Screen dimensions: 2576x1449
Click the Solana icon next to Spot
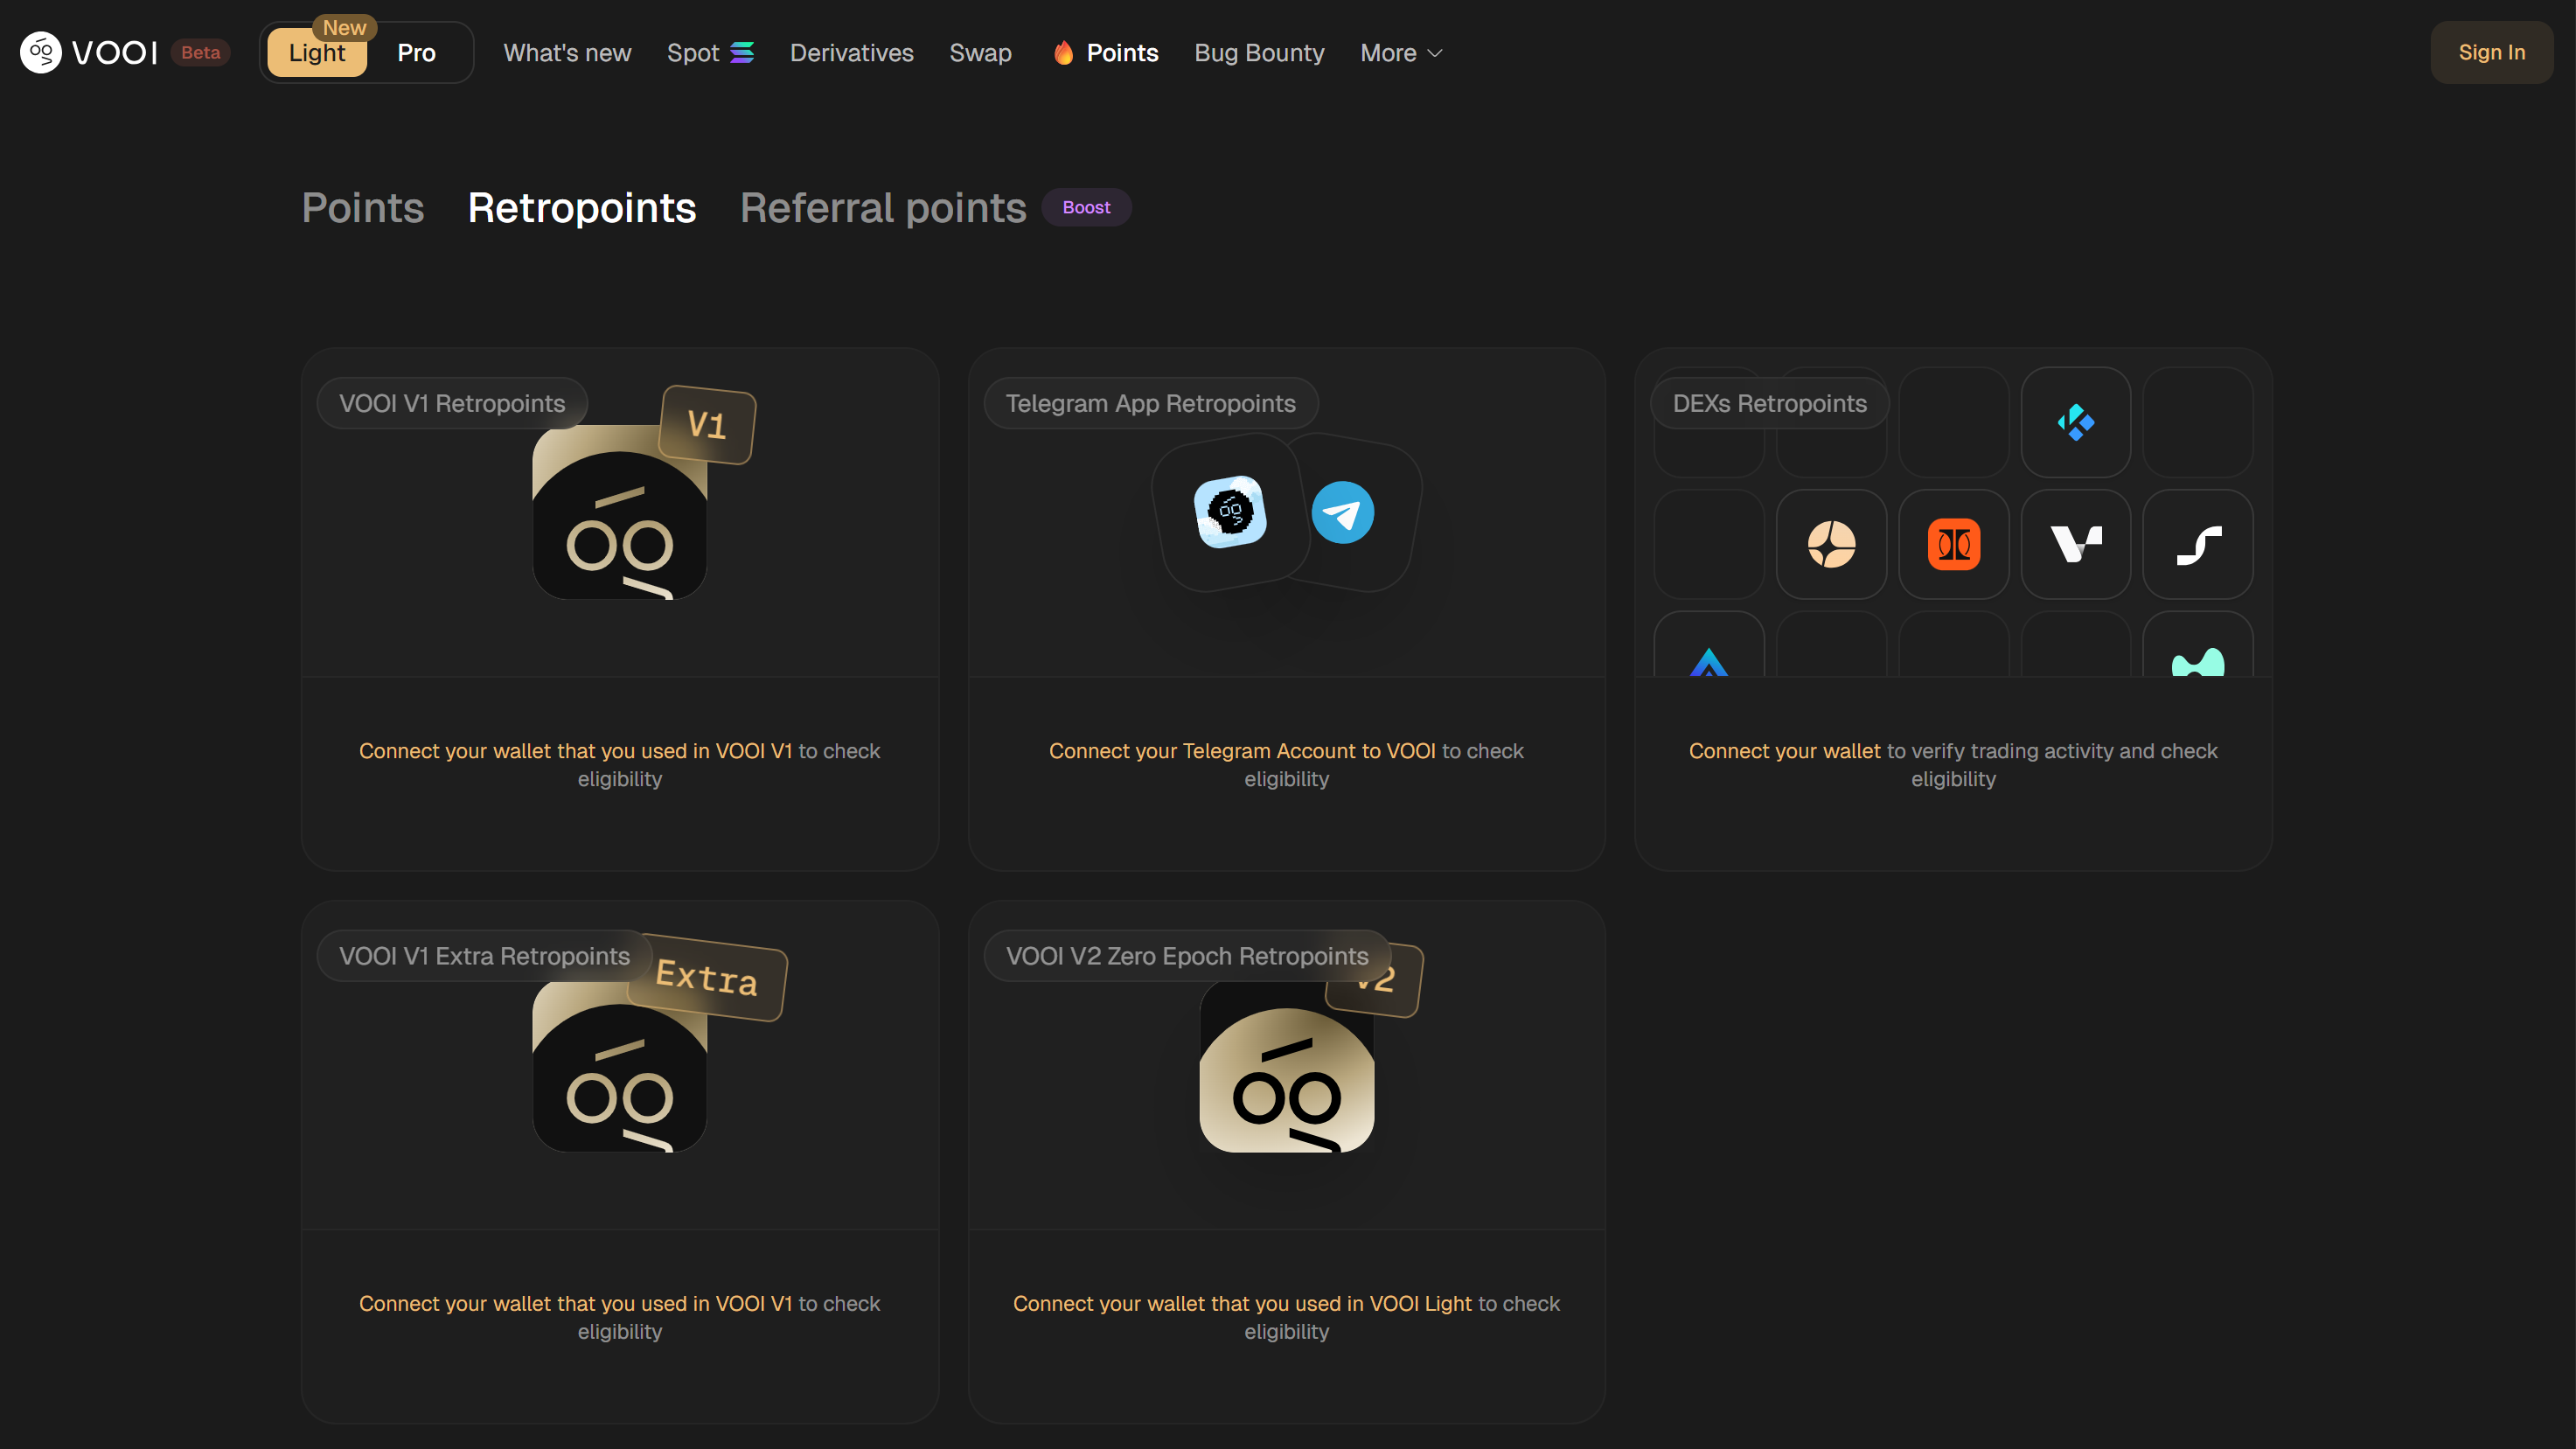(x=742, y=52)
